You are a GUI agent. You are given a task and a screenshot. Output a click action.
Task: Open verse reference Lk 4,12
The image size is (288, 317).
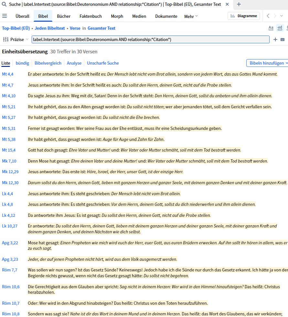(x=8, y=215)
